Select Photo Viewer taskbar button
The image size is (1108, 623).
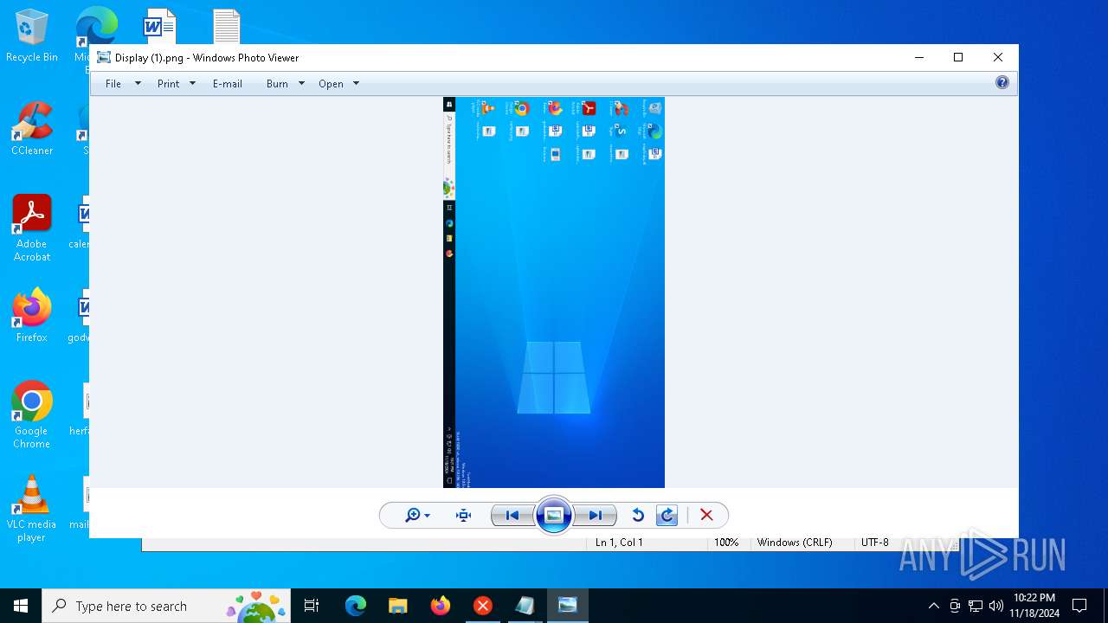(x=568, y=606)
